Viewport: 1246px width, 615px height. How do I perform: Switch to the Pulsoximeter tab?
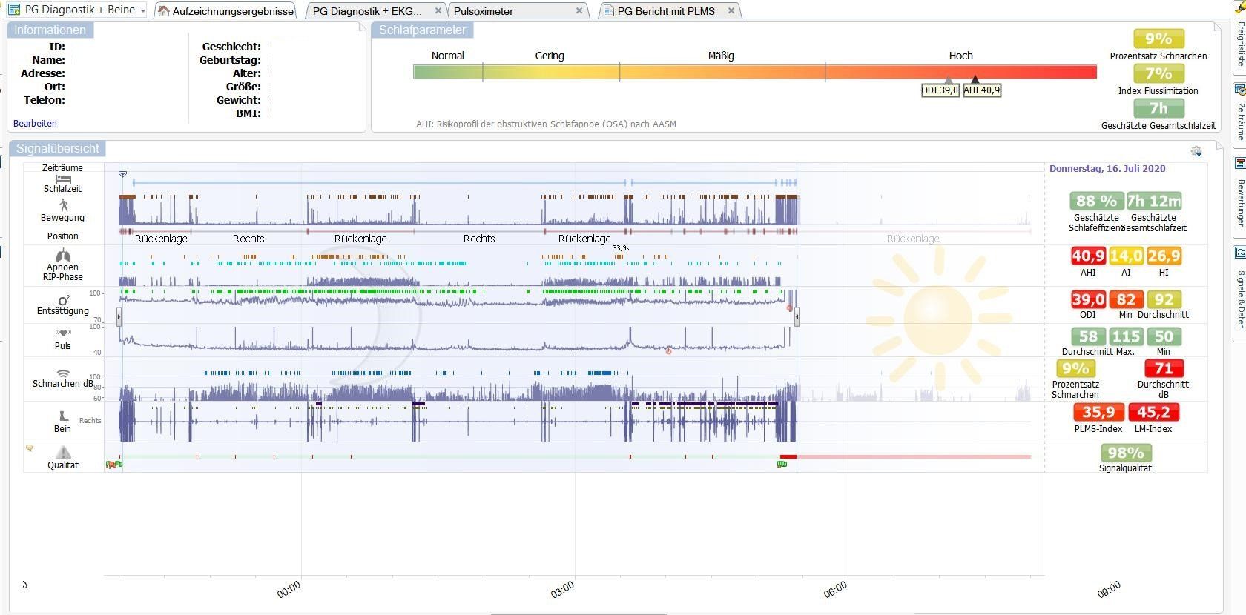click(484, 11)
